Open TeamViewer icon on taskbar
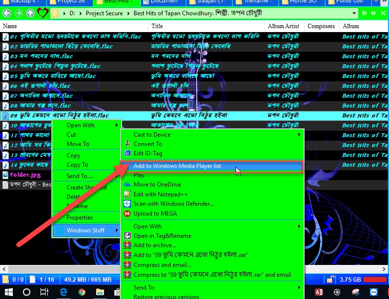389x299 pixels. click(x=374, y=292)
